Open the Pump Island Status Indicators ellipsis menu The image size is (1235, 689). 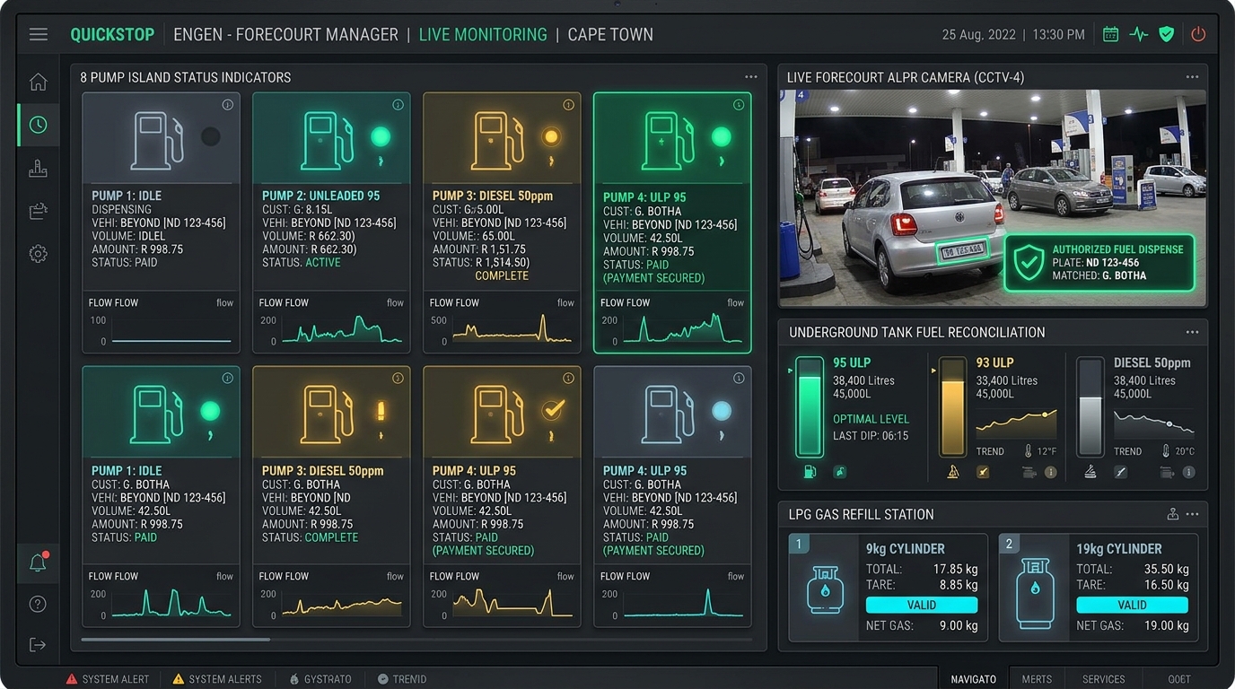(751, 77)
